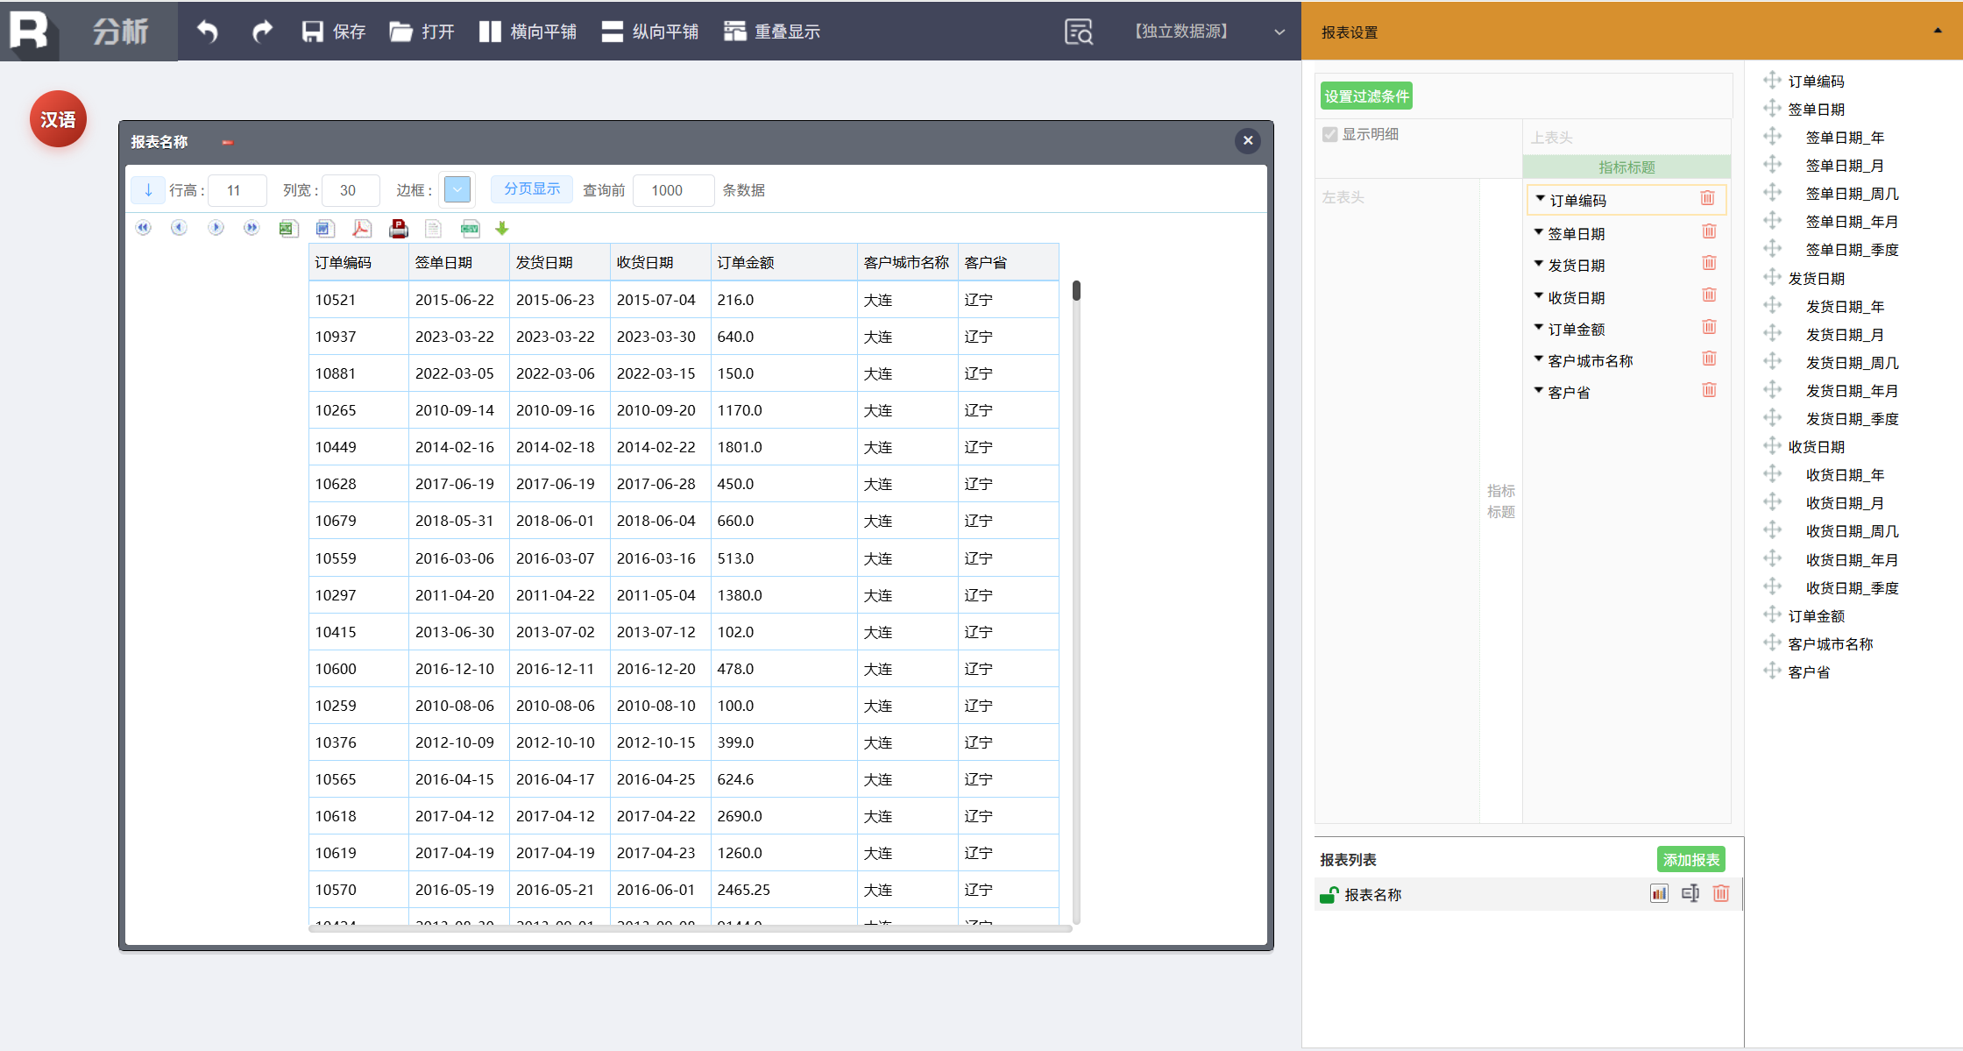Select 横向平铺 in the top menu
Image resolution: width=1963 pixels, height=1051 pixels.
click(x=528, y=32)
